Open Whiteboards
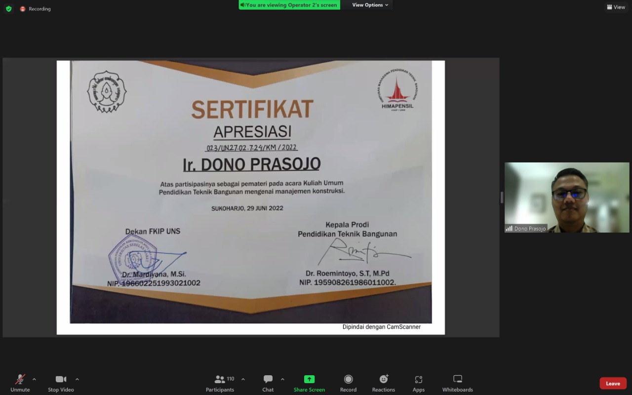 point(457,383)
